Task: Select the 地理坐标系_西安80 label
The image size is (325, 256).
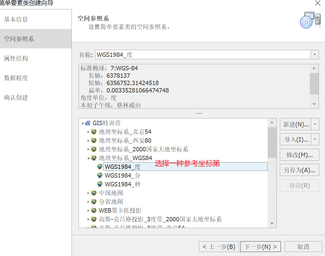Action: pyautogui.click(x=125, y=140)
